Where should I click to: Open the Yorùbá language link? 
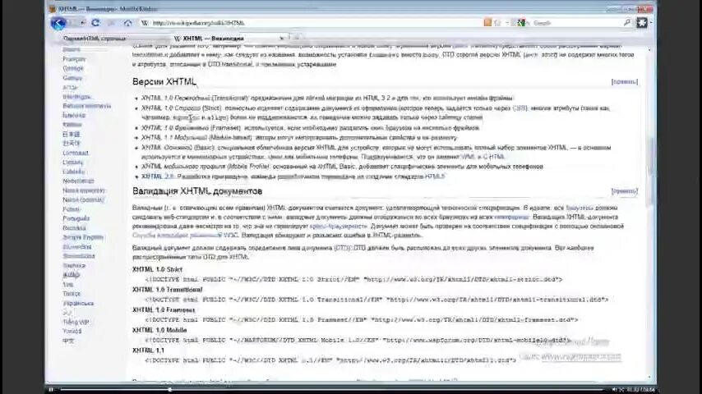[x=72, y=332]
